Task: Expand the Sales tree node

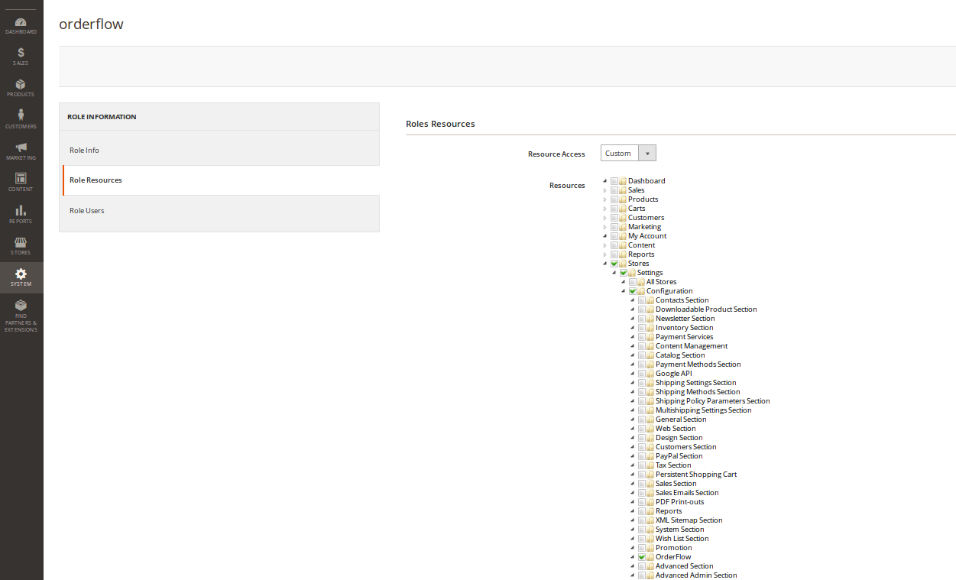Action: click(x=605, y=190)
